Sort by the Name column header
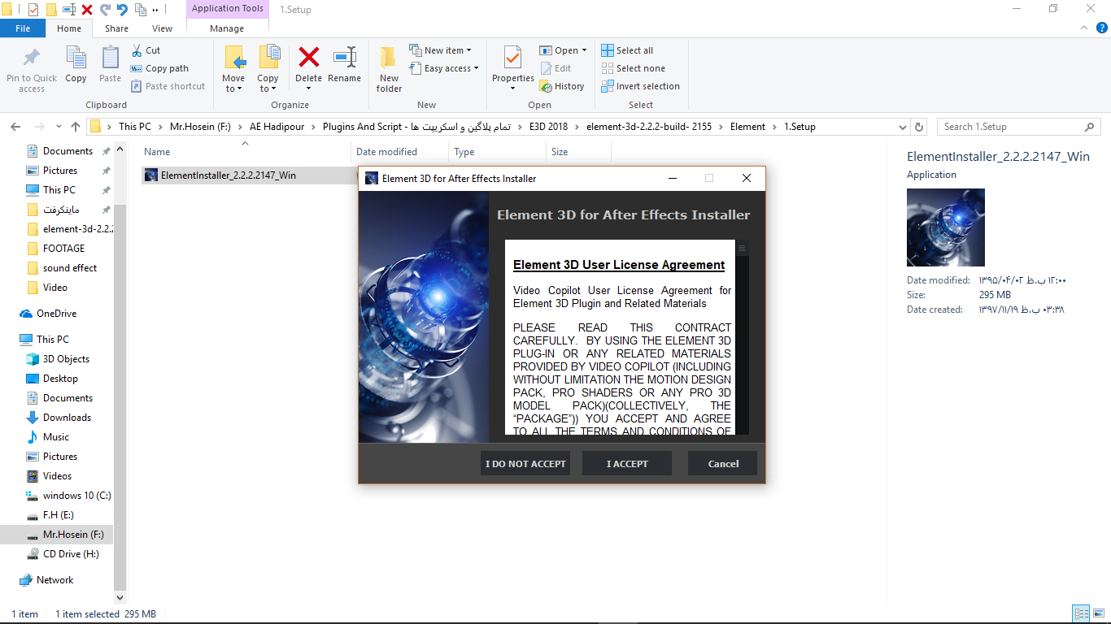The width and height of the screenshot is (1111, 624). click(x=246, y=151)
